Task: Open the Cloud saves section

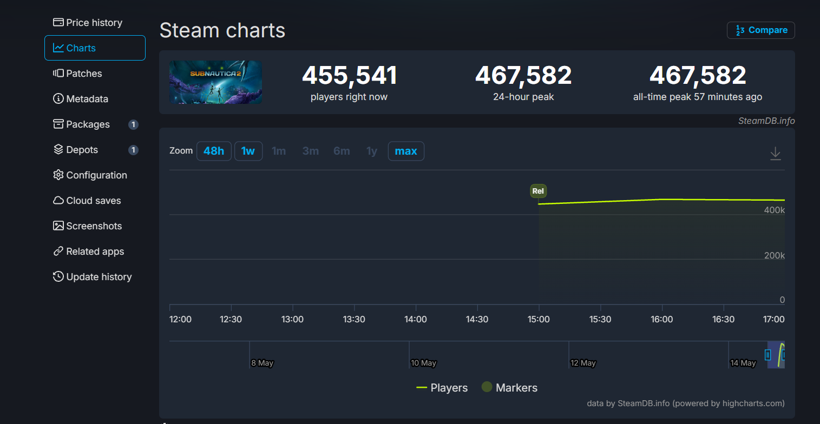Action: click(x=95, y=201)
